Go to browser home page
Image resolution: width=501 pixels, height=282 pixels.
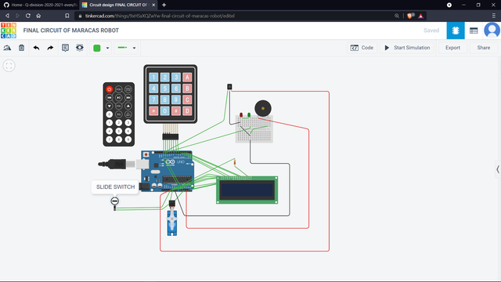[x=38, y=16]
